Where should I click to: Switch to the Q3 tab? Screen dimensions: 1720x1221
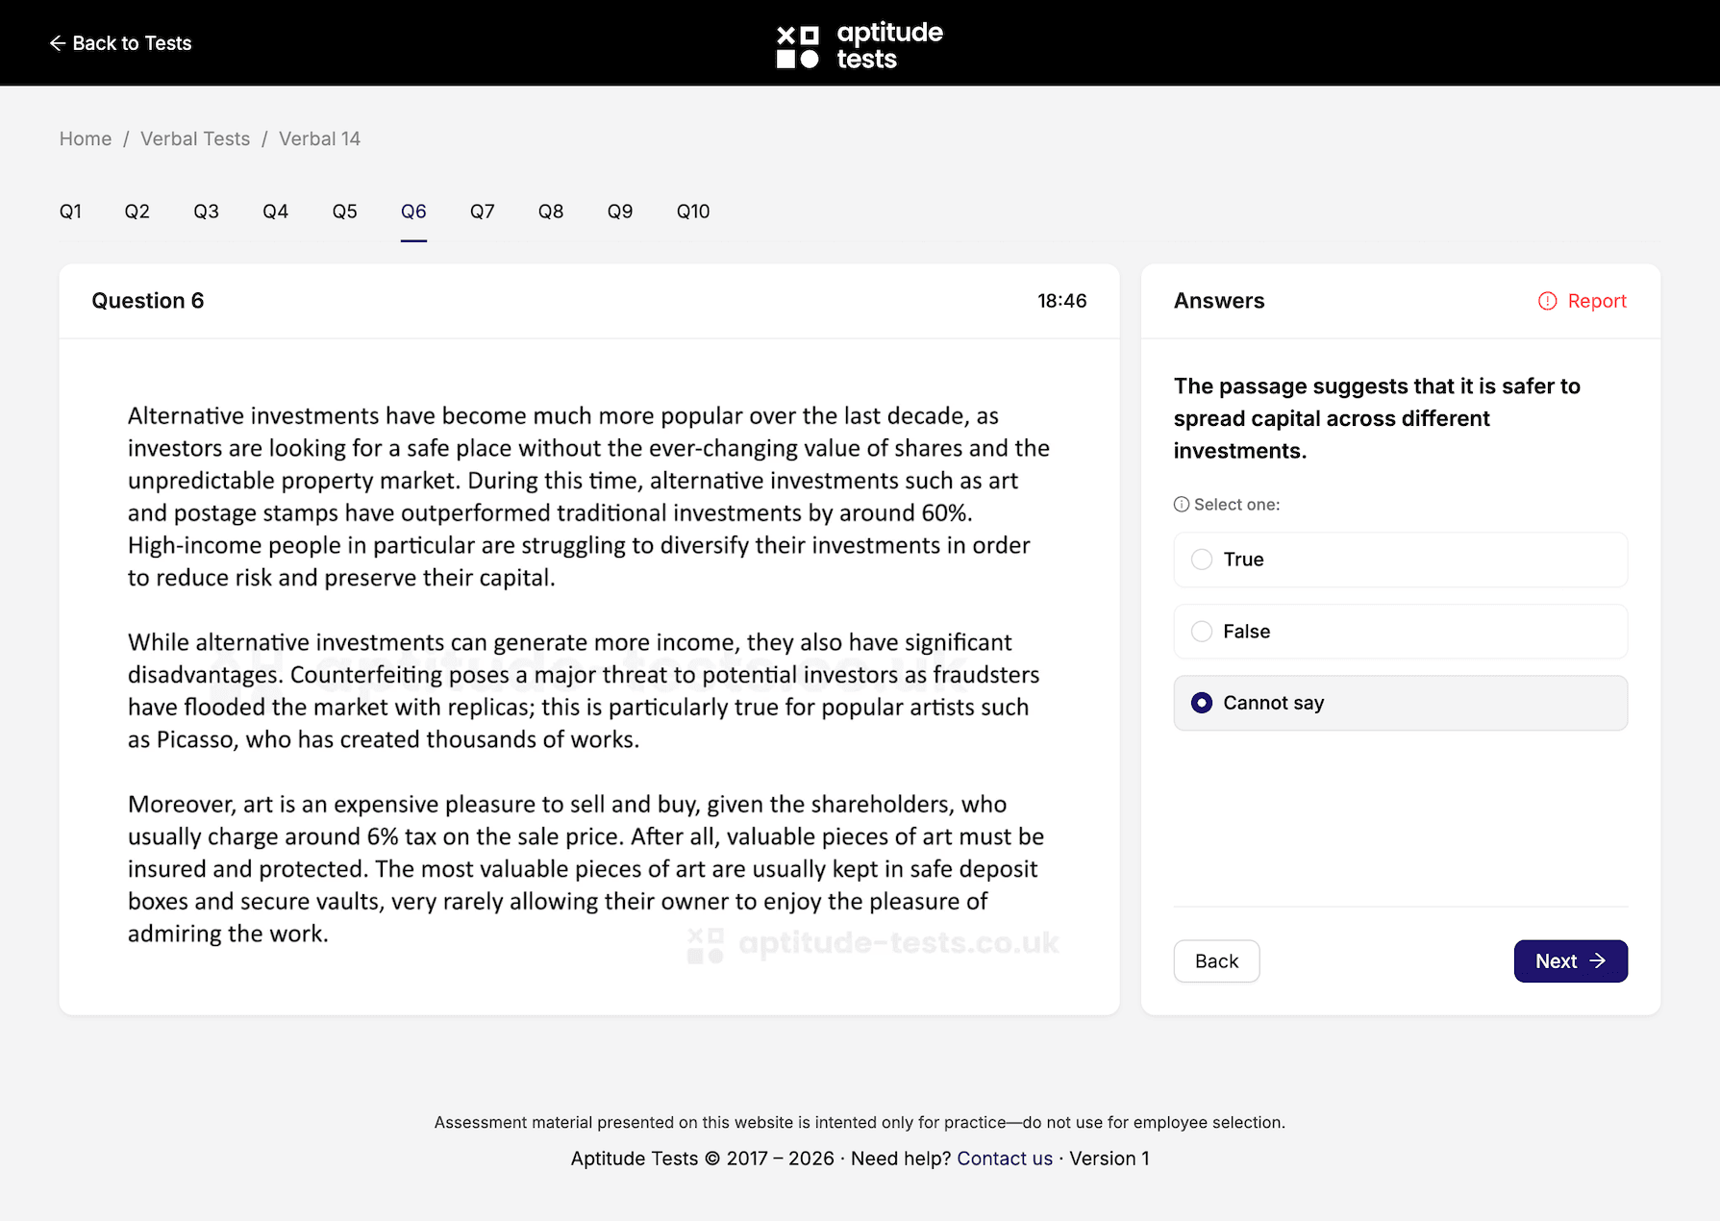point(206,212)
